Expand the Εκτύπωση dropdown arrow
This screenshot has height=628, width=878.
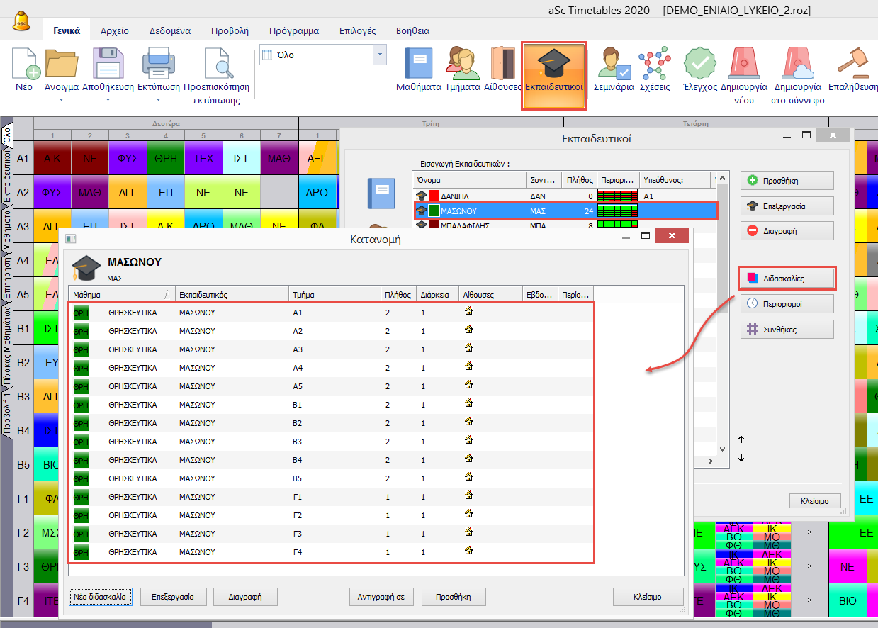tap(157, 100)
